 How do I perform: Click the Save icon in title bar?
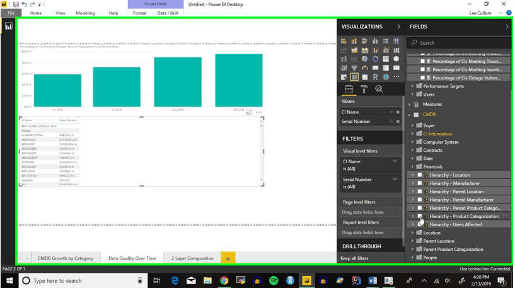tap(16, 4)
